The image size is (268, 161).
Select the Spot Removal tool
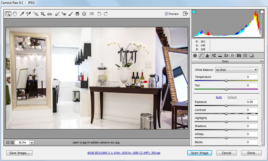point(57,14)
